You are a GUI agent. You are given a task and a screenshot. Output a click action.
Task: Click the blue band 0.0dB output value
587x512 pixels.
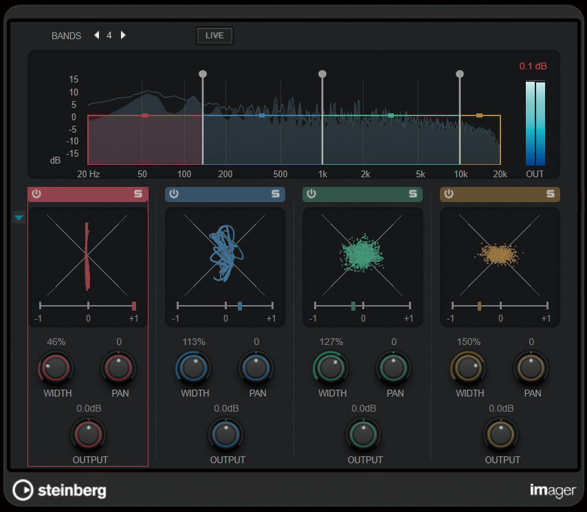(226, 408)
